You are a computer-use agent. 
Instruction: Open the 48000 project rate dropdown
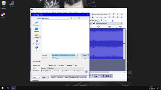[36, 77]
